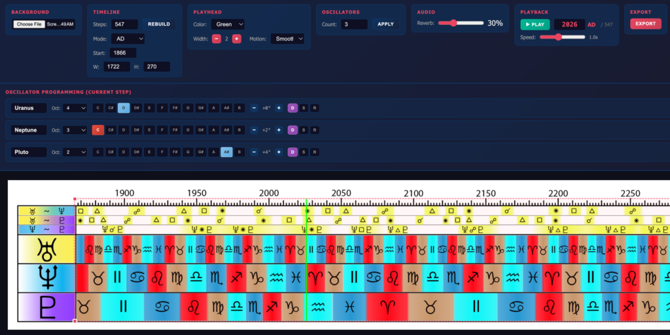Click the Pluto glyph row label
The width and height of the screenshot is (670, 335).
pos(46,306)
